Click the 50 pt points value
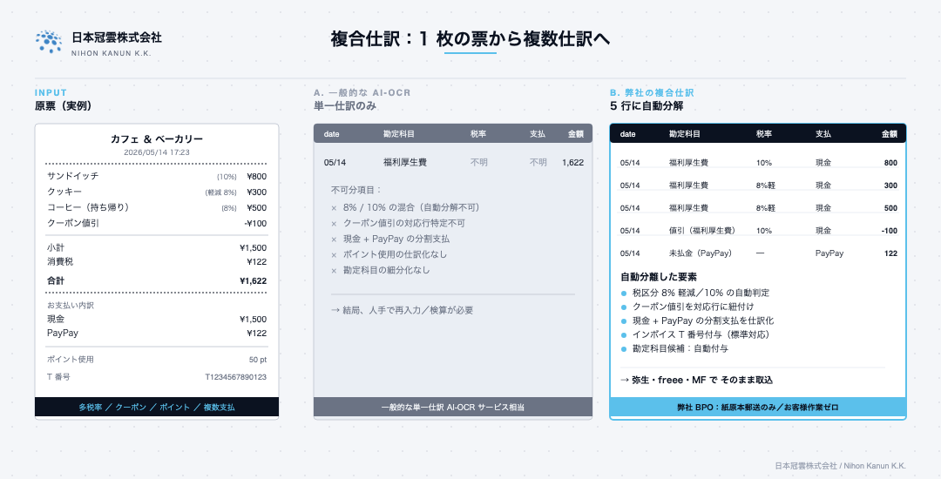The width and height of the screenshot is (941, 479). 258,360
